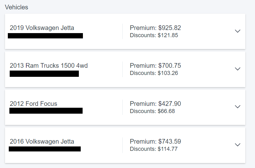Select the 2013 Ram Trucks 1500 4wd title
The image size is (255, 168).
(x=48, y=66)
